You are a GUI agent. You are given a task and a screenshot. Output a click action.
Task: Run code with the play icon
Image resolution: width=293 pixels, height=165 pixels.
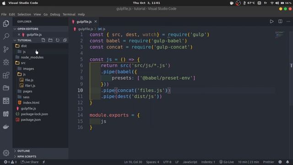click(x=271, y=22)
